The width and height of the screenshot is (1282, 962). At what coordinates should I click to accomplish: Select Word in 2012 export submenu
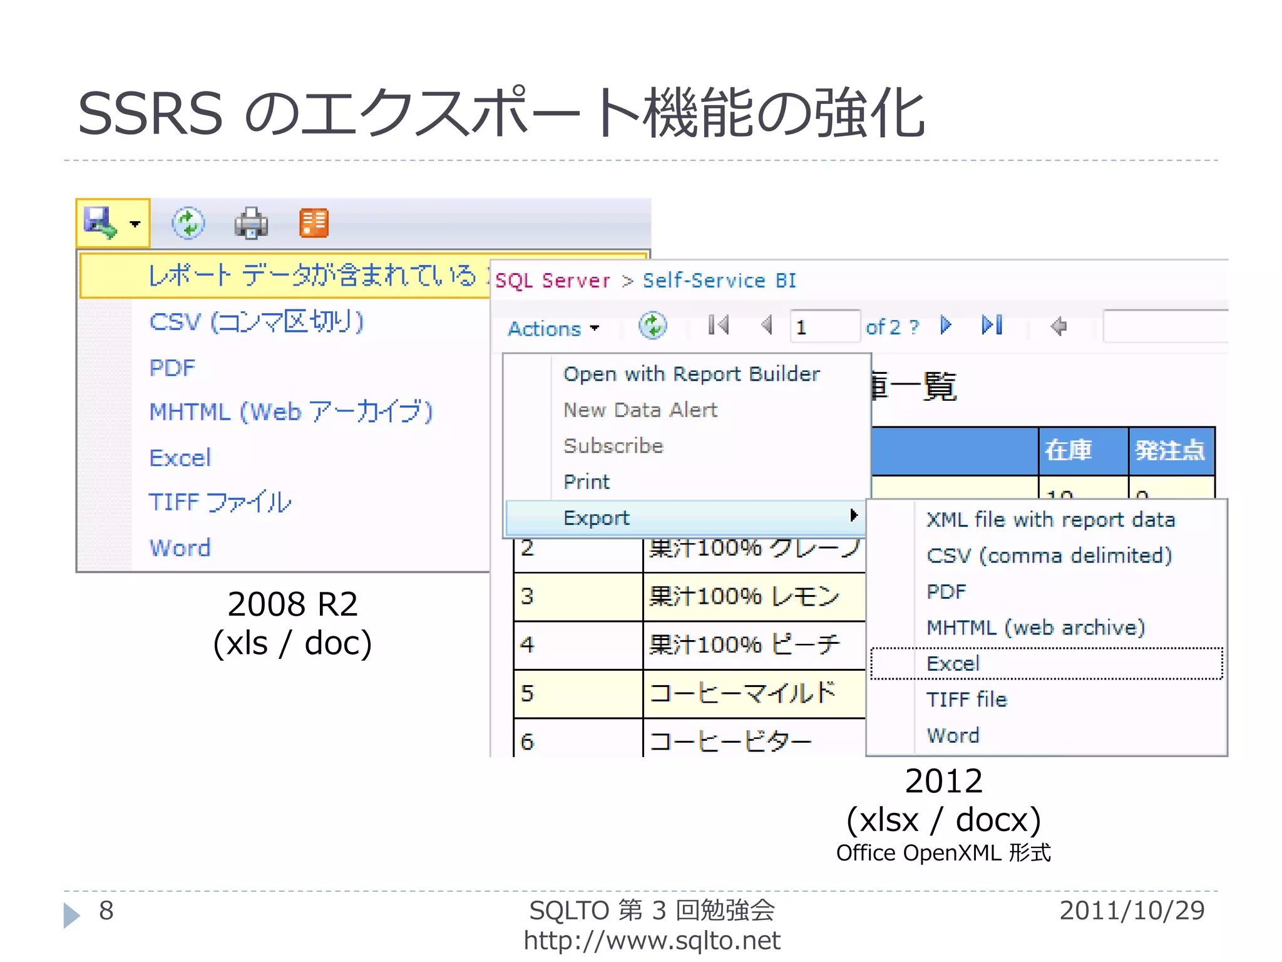pyautogui.click(x=953, y=735)
